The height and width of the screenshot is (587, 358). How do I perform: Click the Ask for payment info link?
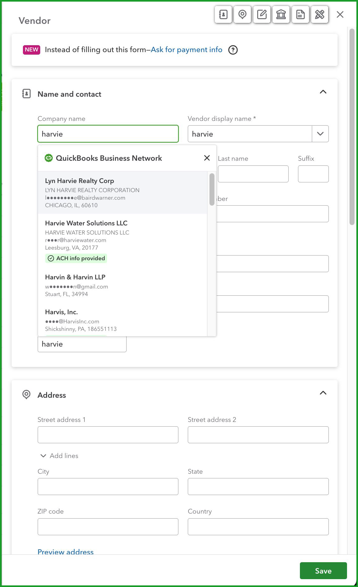[x=187, y=50]
